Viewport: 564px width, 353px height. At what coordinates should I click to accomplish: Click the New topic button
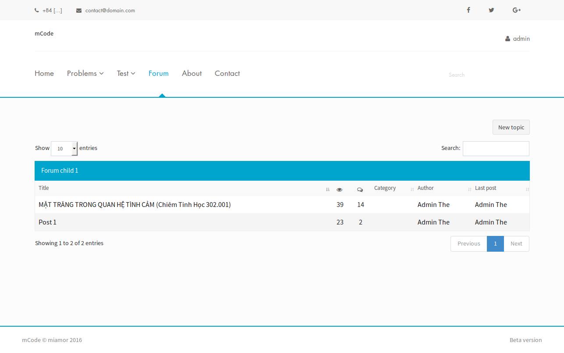[511, 127]
